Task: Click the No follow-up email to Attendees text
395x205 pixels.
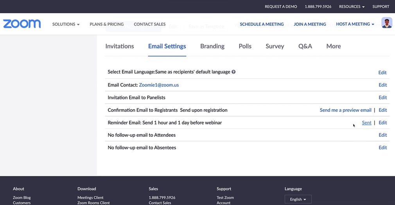Action: click(x=142, y=135)
